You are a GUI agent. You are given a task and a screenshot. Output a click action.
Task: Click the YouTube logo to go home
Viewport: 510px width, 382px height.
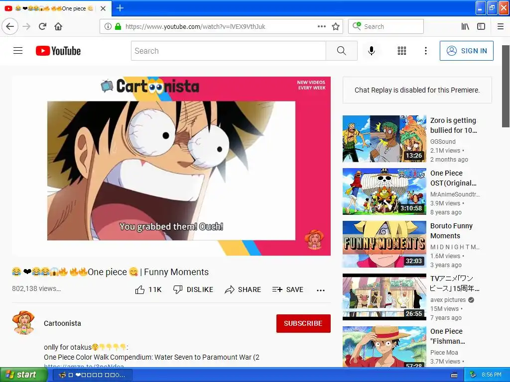pyautogui.click(x=58, y=51)
